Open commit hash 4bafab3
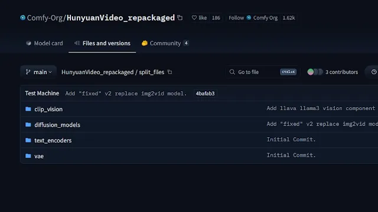 (205, 94)
